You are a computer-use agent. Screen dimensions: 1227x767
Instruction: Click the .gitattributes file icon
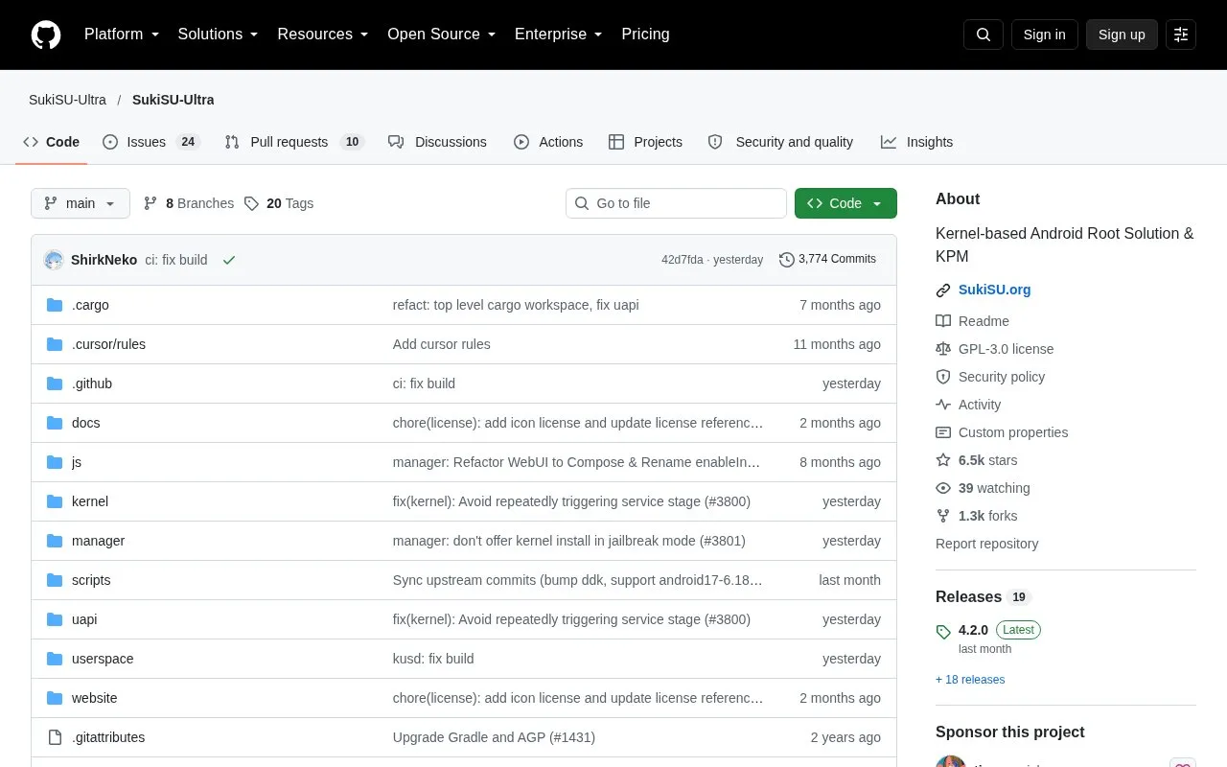(x=55, y=737)
